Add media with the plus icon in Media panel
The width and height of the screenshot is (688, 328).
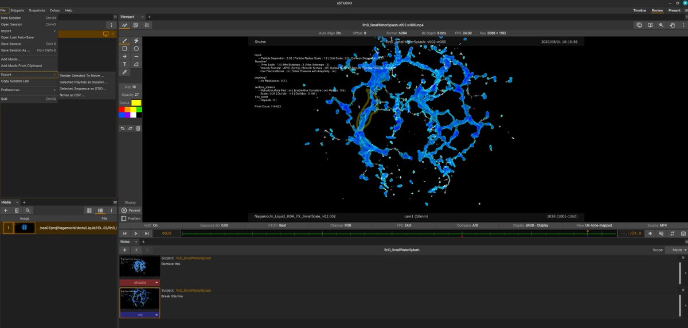[6, 211]
